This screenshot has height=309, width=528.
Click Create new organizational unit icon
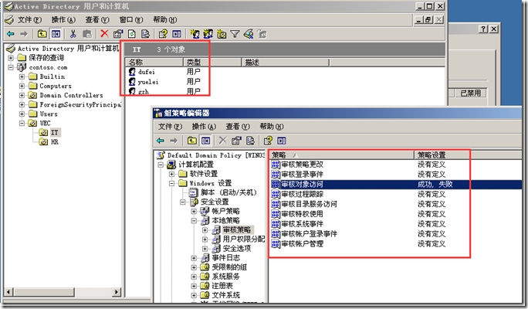pos(222,34)
